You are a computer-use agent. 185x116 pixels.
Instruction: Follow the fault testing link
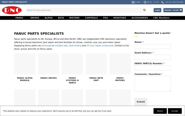(75, 46)
